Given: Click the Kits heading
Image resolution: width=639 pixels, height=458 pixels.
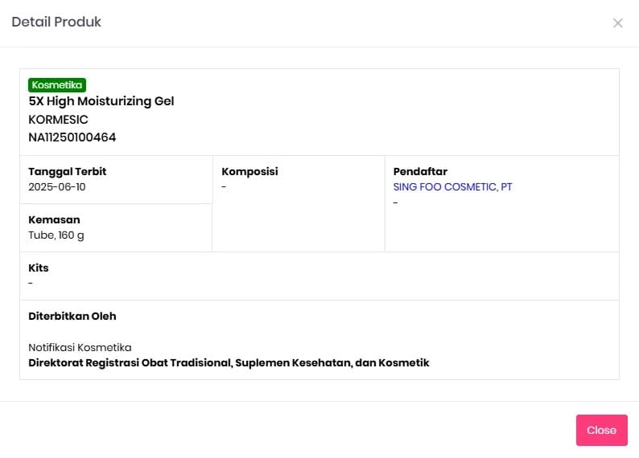Looking at the screenshot, I should point(39,268).
